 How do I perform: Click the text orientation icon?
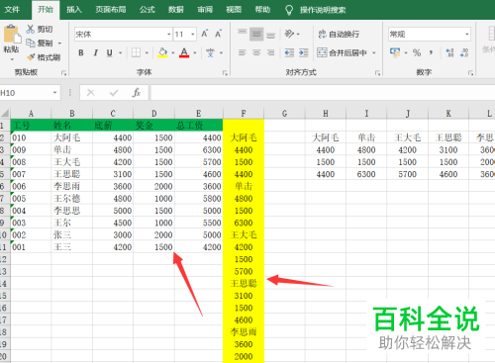coord(289,34)
